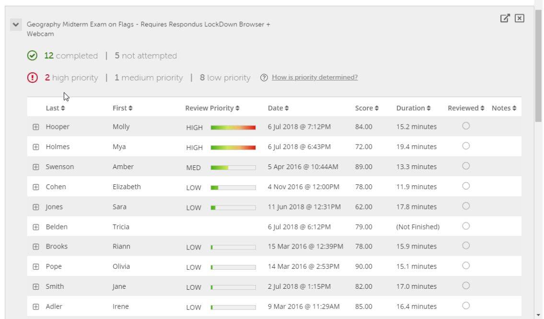Close the exam panel with X icon

coord(519,18)
